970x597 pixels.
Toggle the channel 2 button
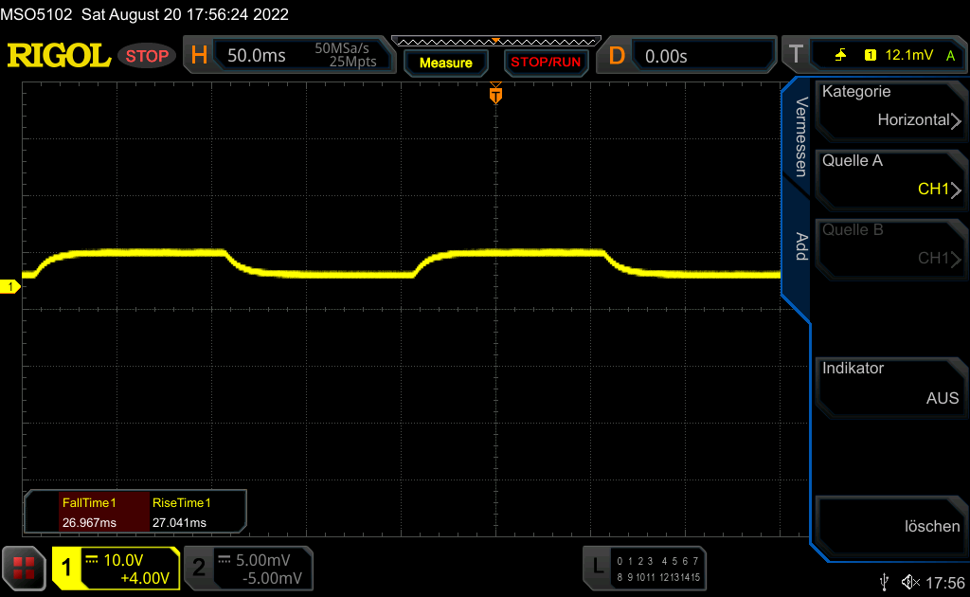click(x=199, y=568)
